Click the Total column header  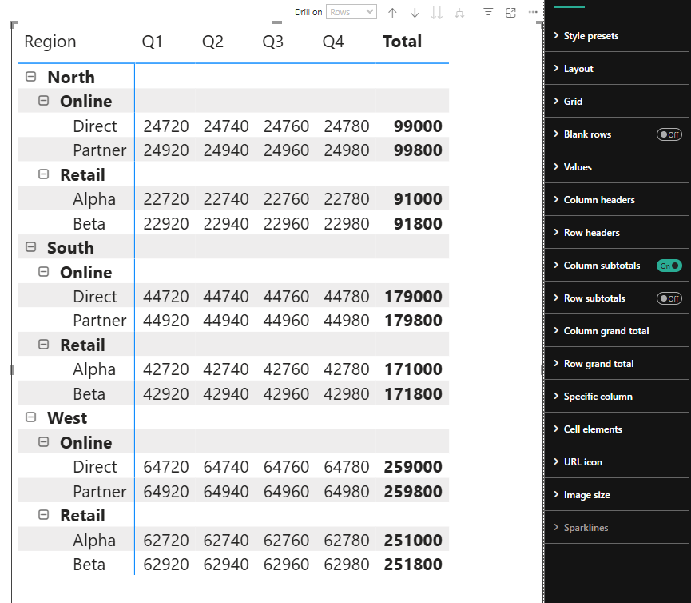click(x=402, y=42)
